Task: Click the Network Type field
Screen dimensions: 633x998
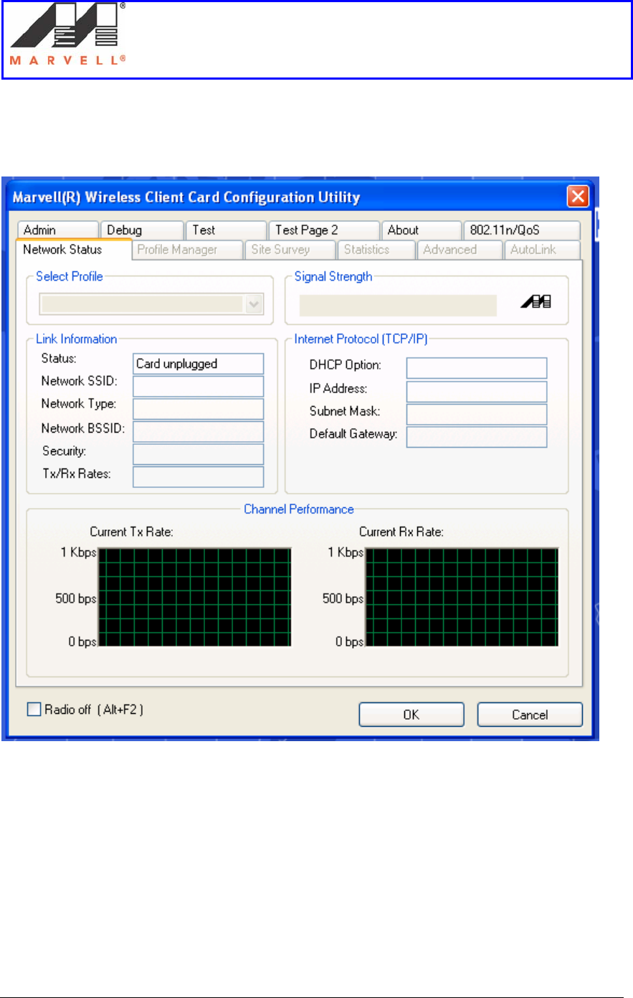Action: tap(199, 409)
